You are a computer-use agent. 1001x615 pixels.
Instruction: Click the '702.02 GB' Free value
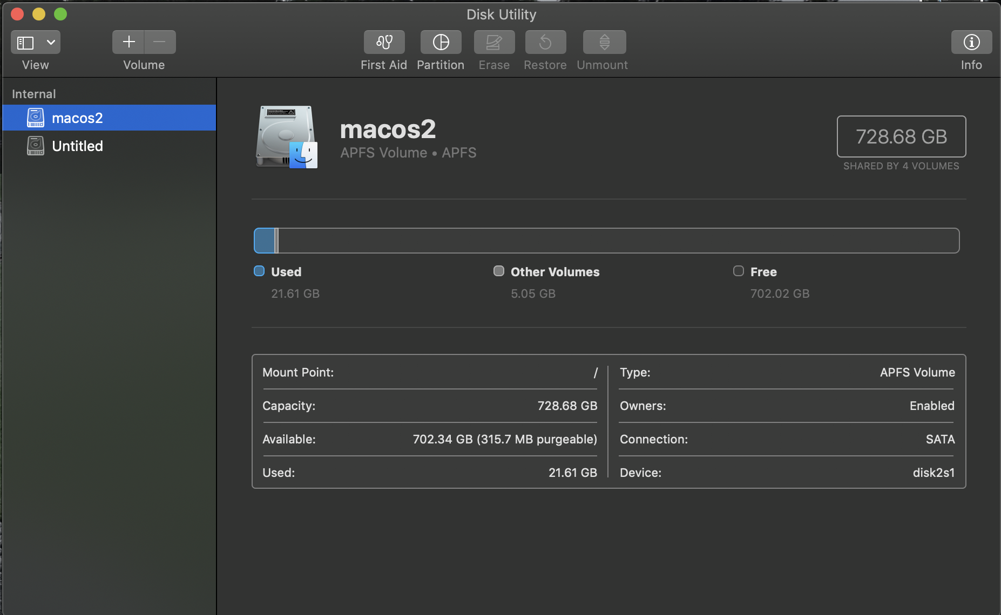click(780, 293)
